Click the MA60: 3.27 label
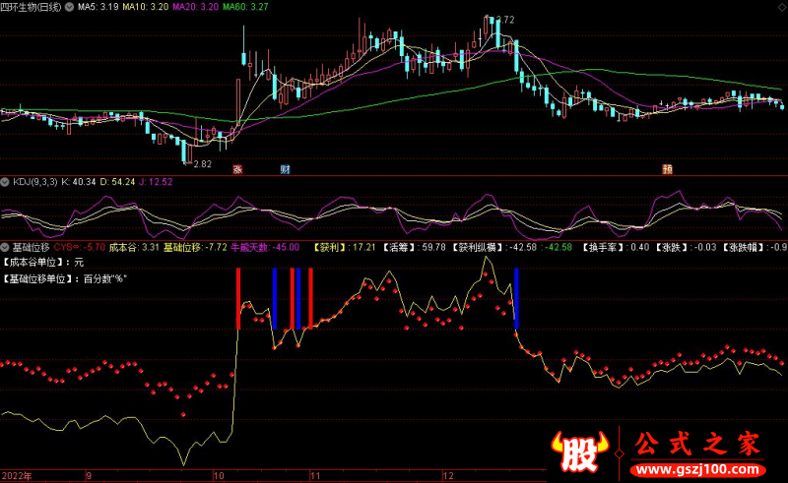Screen dimensions: 788x483 [x=245, y=7]
